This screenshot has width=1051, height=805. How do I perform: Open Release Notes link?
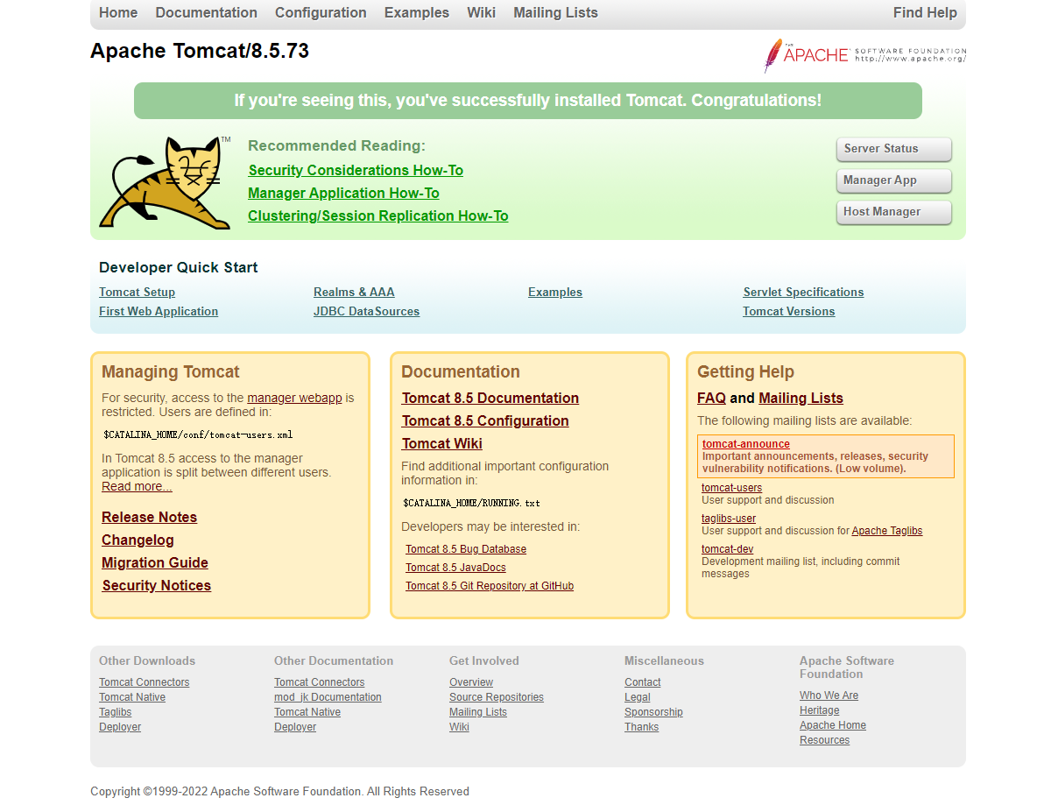coord(149,517)
